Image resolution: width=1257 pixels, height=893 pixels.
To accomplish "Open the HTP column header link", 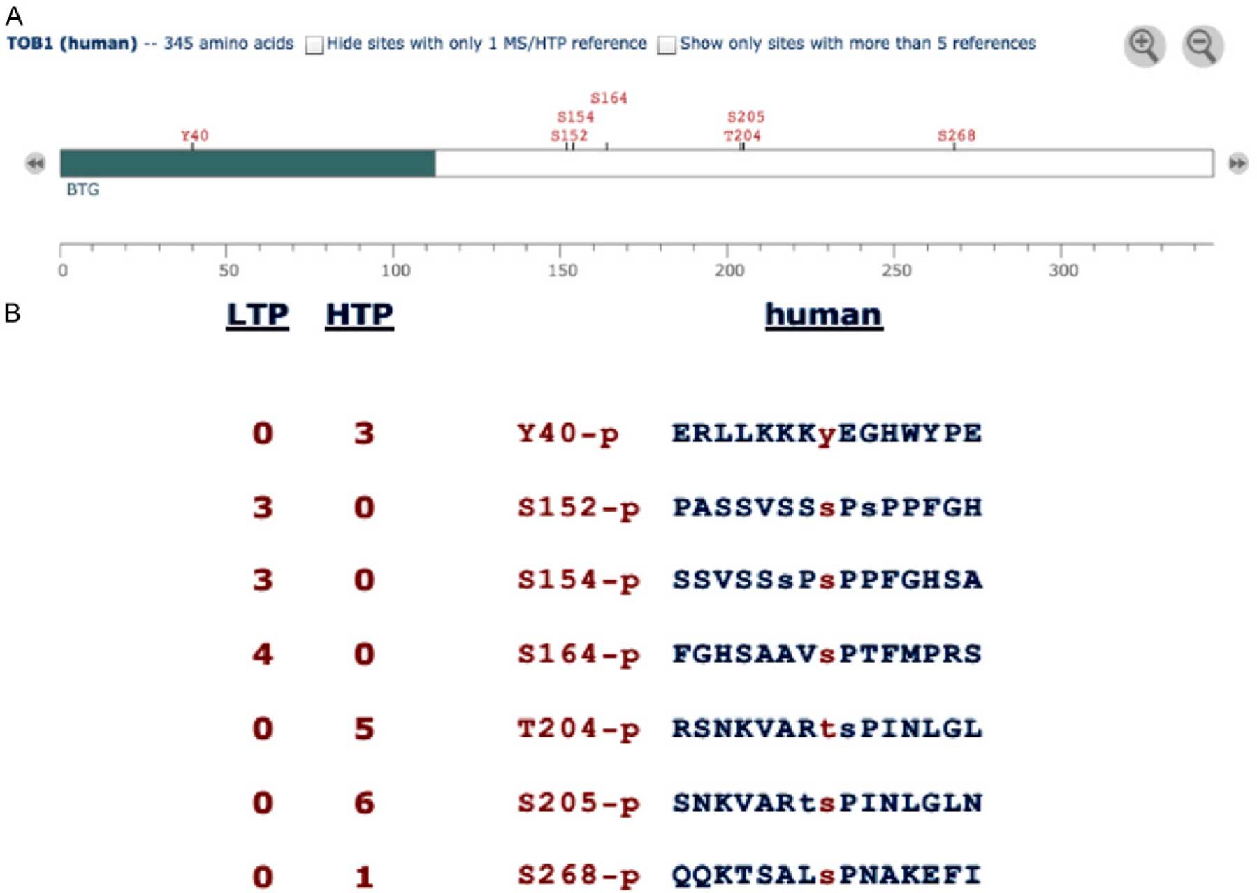I will pyautogui.click(x=359, y=315).
